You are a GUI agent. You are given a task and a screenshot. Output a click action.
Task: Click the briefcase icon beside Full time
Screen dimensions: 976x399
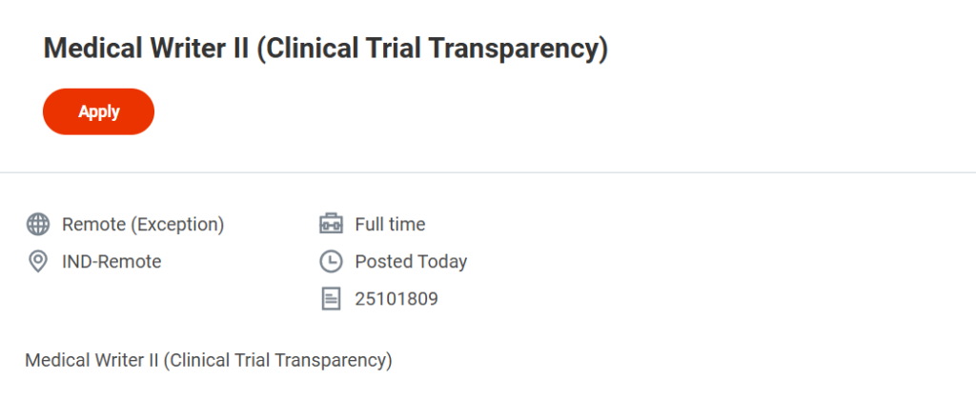point(330,225)
